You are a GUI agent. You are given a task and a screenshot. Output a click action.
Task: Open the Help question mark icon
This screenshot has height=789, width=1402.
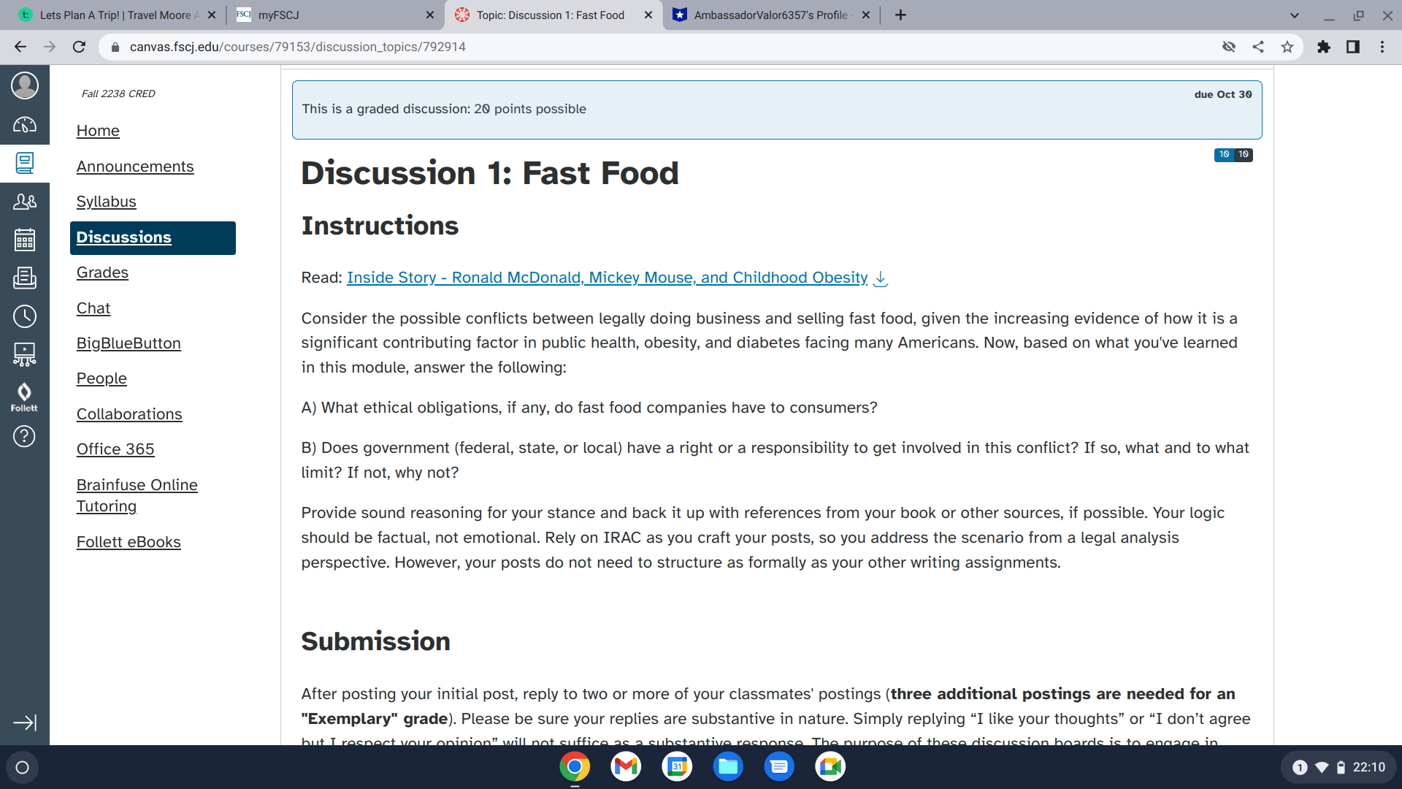25,436
